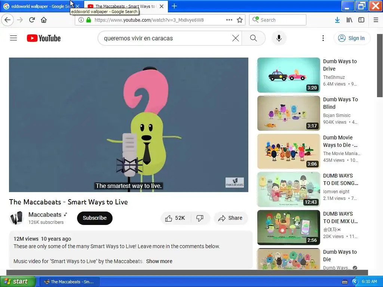Click Dumb Movie Ways to Die title
383x287 pixels.
(x=340, y=141)
